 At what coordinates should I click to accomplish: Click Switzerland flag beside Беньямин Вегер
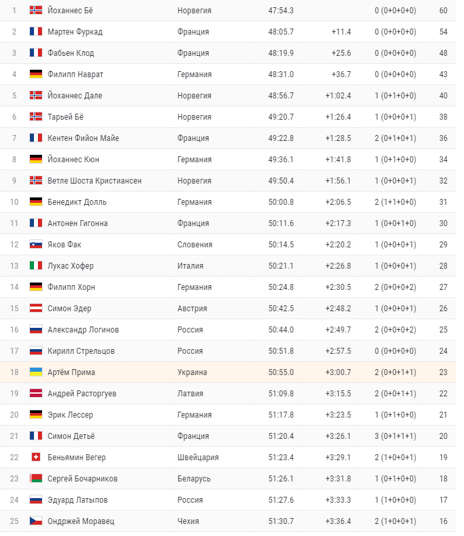[35, 457]
